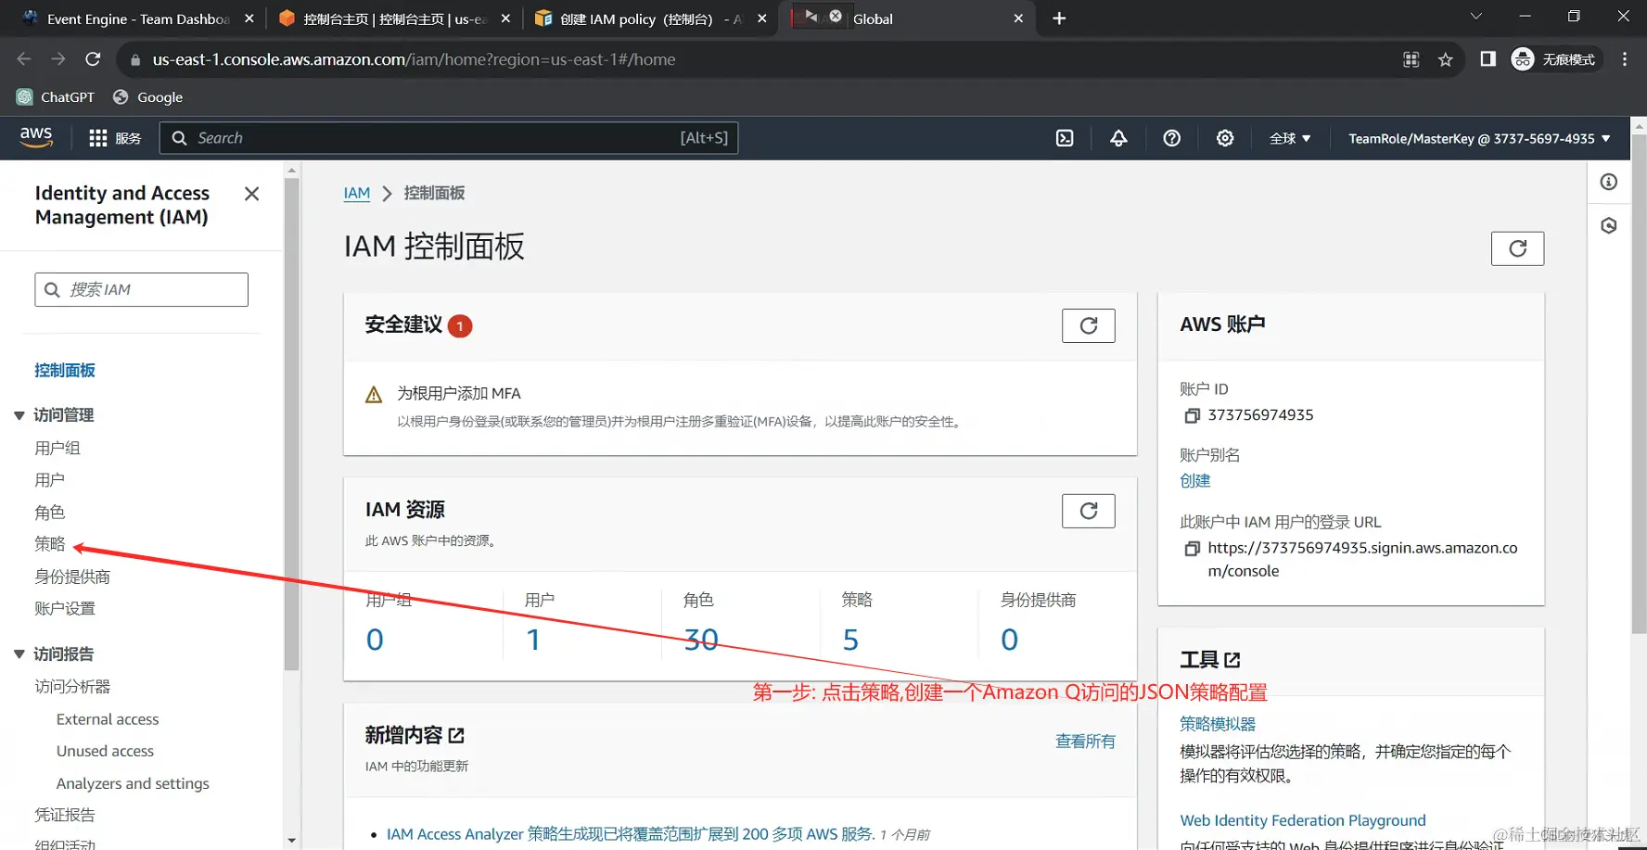
Task: Click the incognito mode indicator
Action: pyautogui.click(x=1553, y=59)
